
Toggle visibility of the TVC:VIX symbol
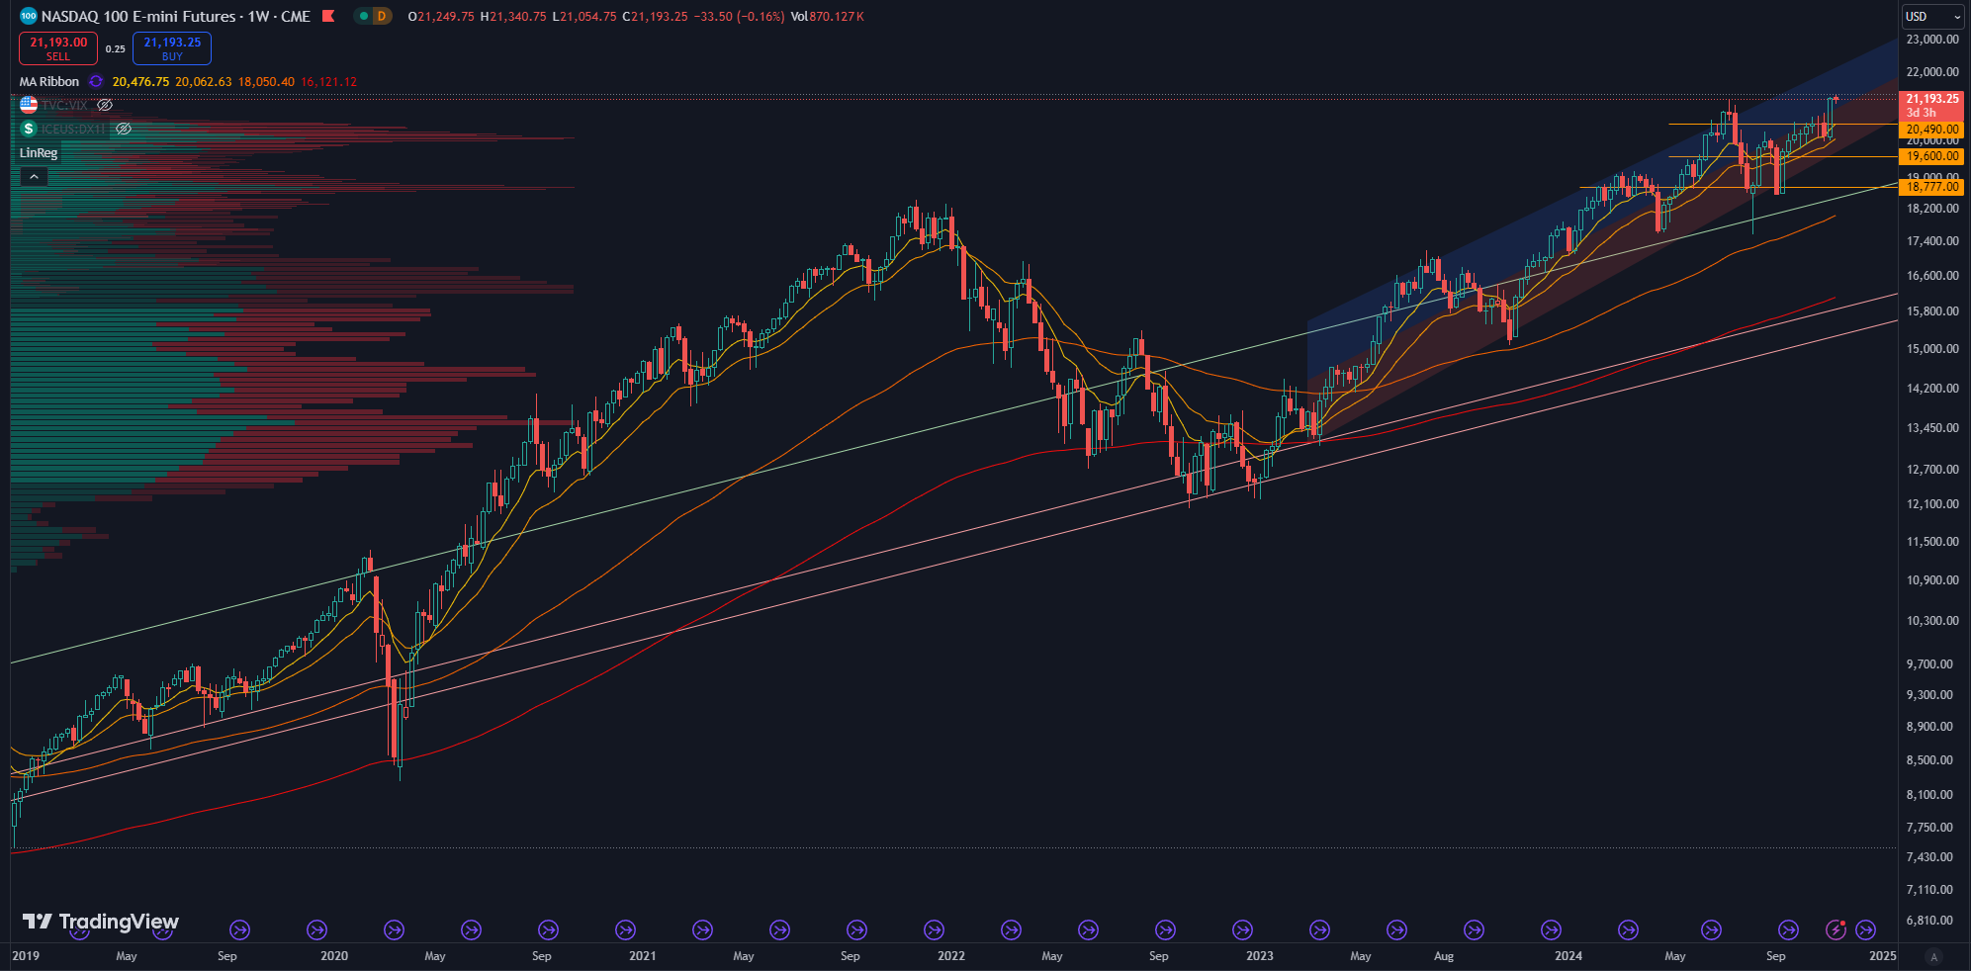point(105,105)
